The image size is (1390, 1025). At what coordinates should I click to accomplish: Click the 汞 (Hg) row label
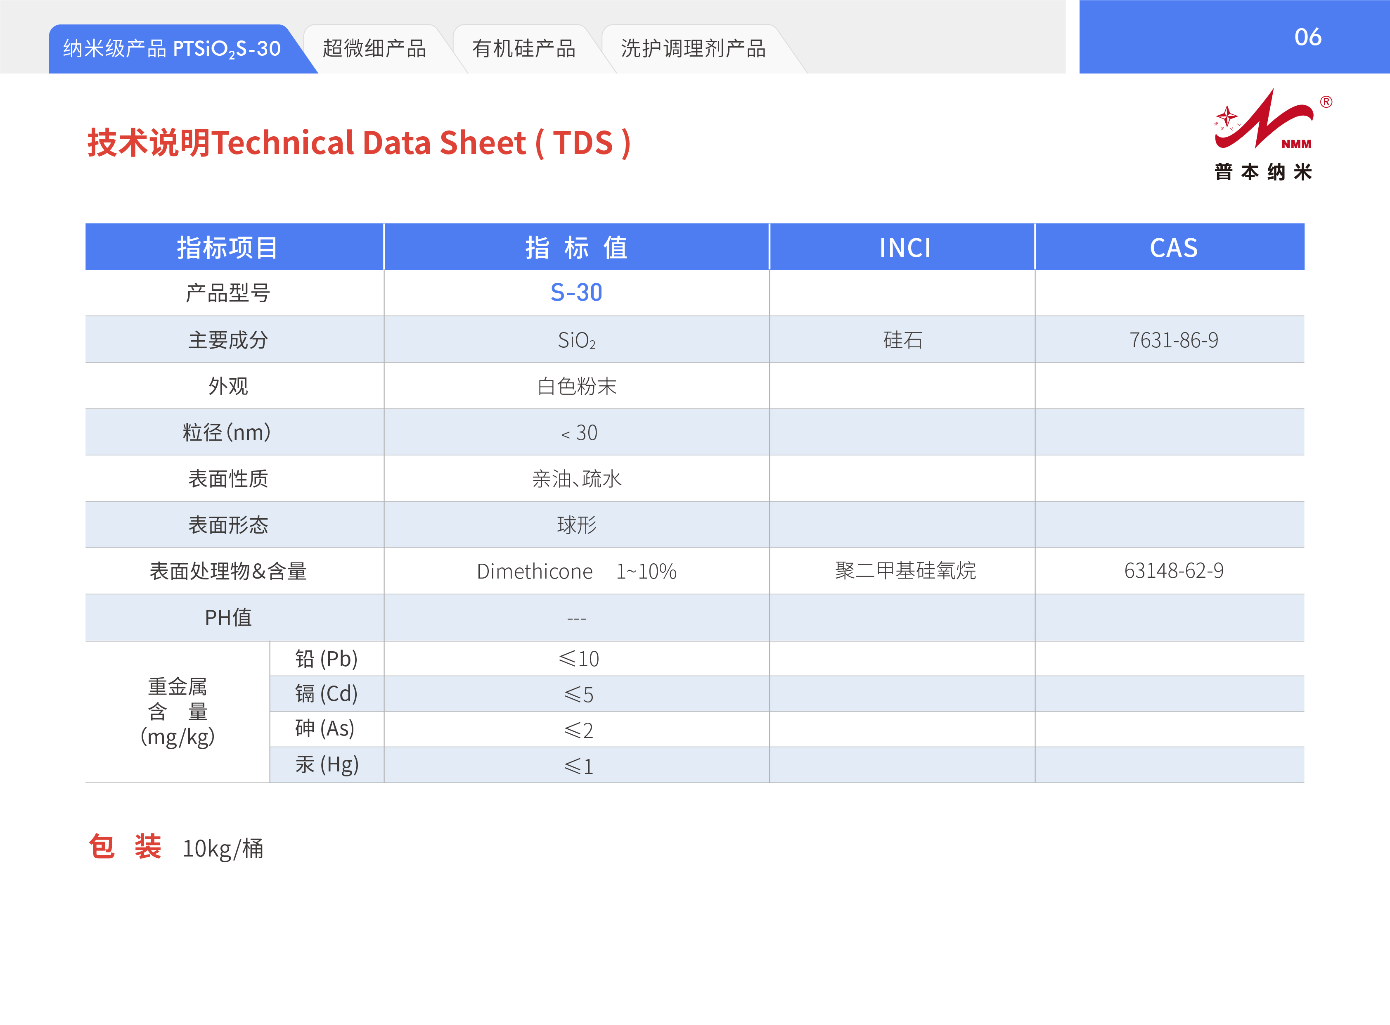pyautogui.click(x=326, y=764)
